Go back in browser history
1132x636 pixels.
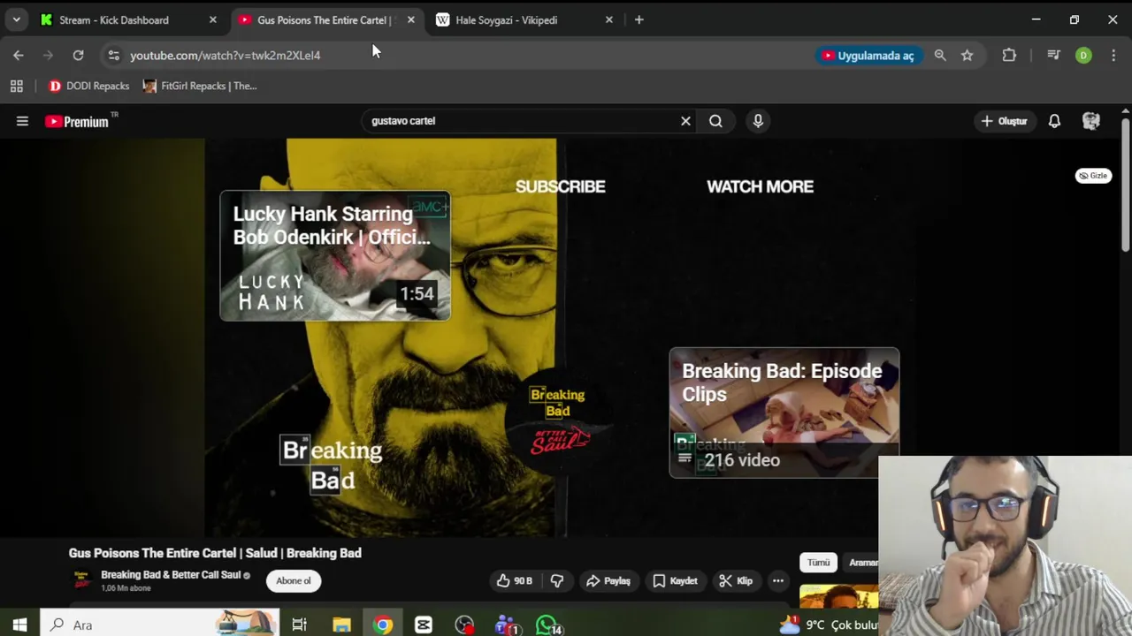coord(19,55)
